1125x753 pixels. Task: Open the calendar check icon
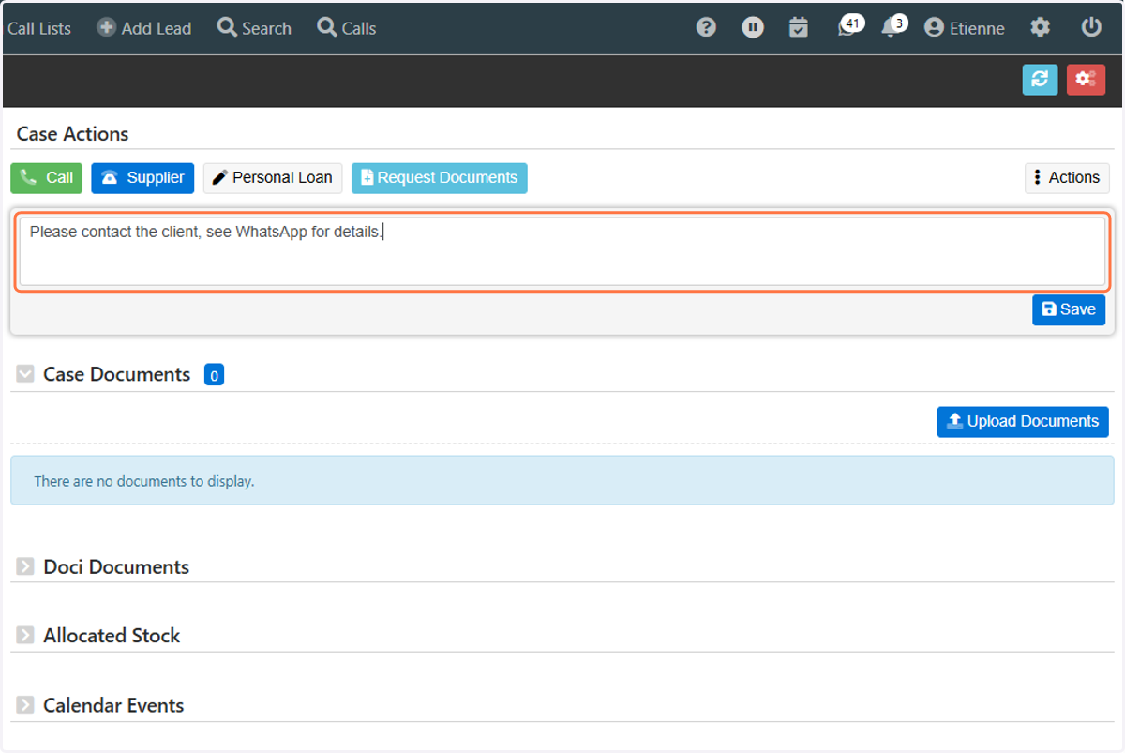[799, 28]
